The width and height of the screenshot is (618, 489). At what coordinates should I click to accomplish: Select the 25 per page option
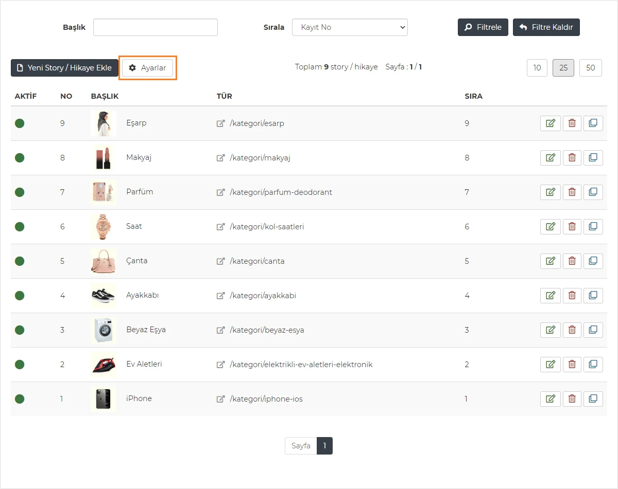(x=563, y=68)
